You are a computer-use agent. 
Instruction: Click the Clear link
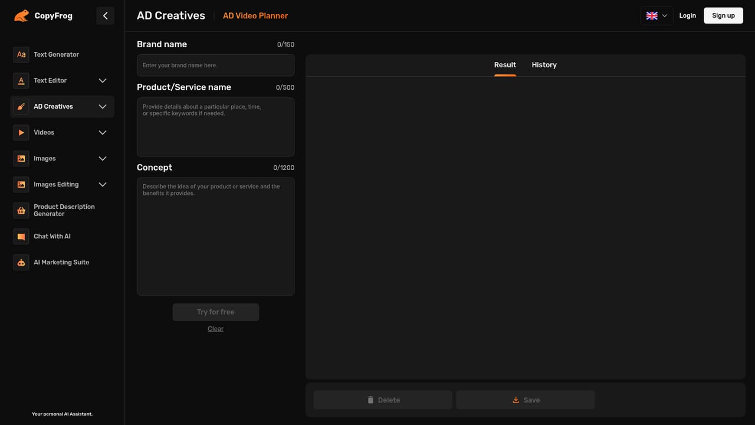pyautogui.click(x=215, y=329)
